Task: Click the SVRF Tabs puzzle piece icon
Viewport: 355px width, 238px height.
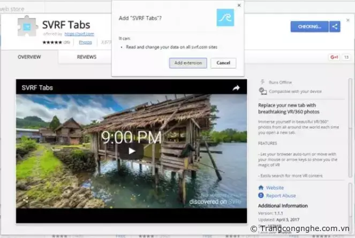Action: click(27, 25)
